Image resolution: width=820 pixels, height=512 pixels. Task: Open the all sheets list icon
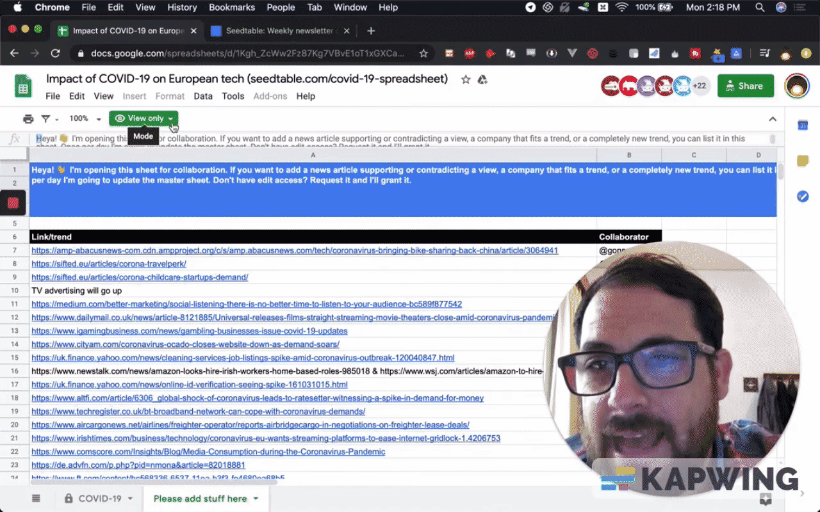(x=36, y=499)
